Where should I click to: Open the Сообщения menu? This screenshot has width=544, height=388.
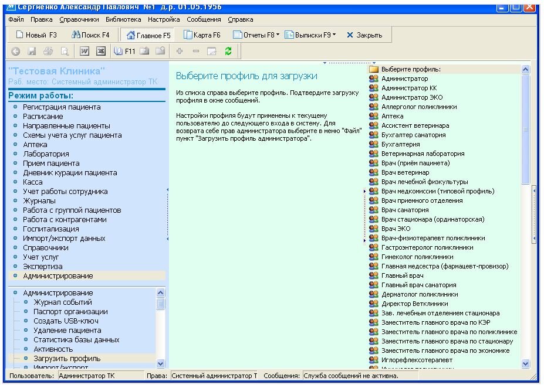204,20
